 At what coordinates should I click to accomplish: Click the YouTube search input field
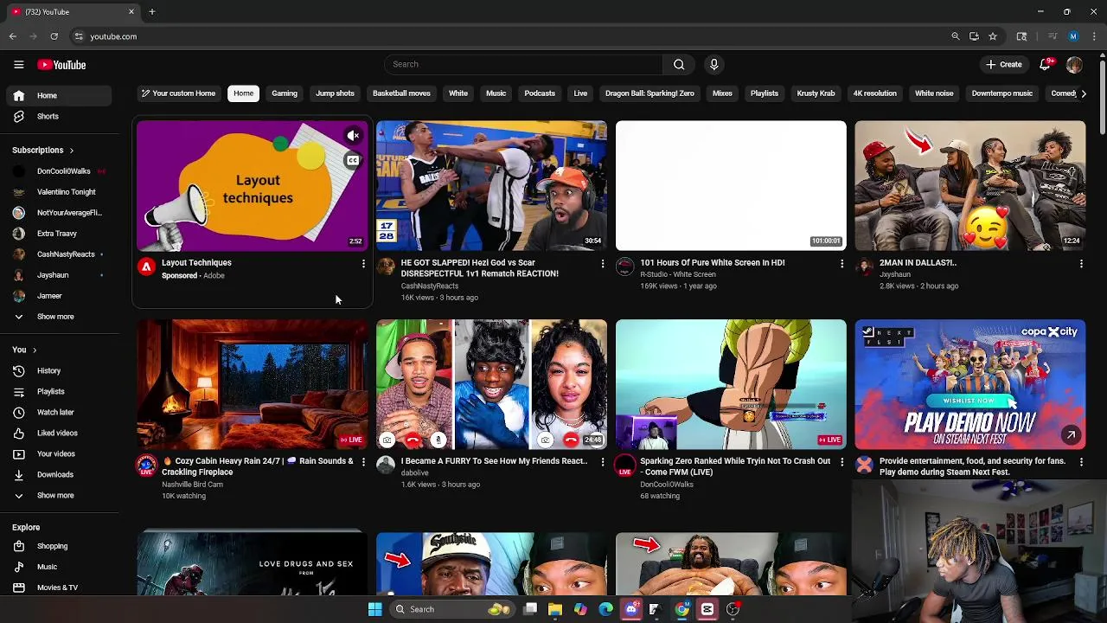(x=523, y=64)
